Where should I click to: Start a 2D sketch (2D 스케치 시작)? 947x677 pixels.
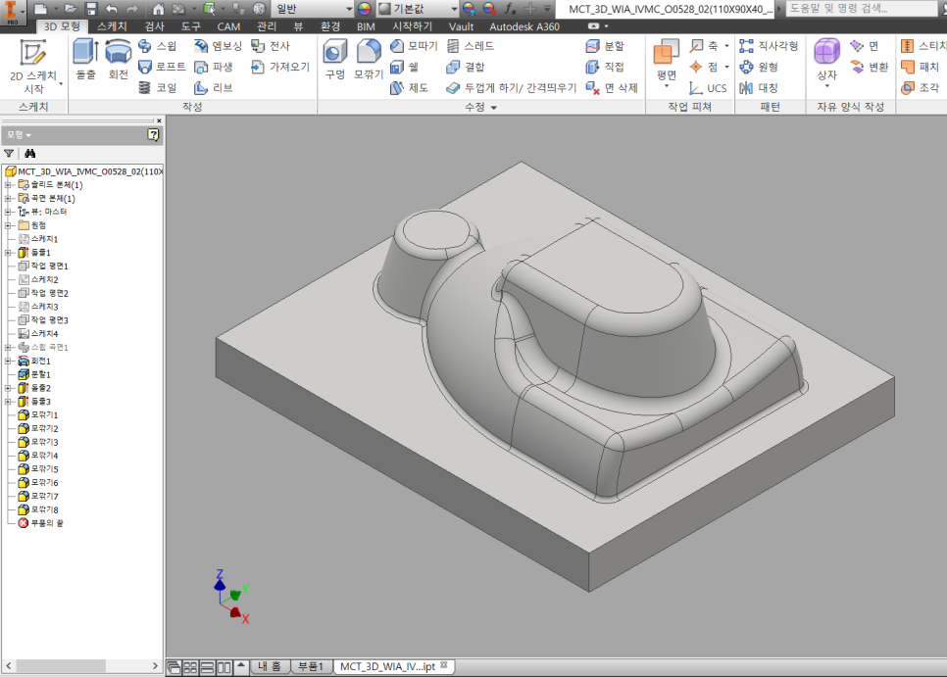click(33, 66)
